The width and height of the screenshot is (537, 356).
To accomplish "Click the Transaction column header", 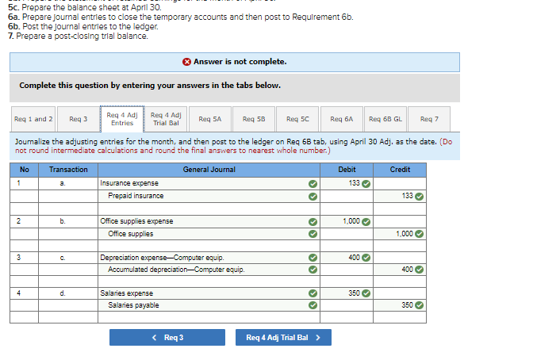I will point(68,170).
